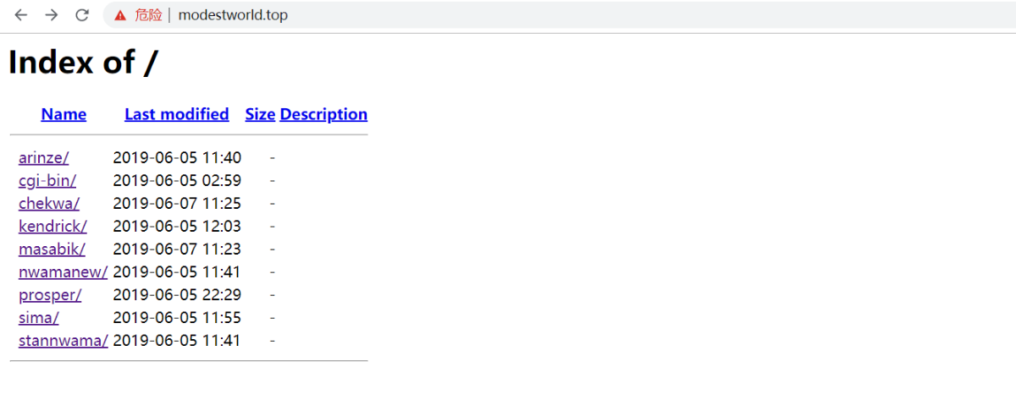Click the browser back arrow
The width and height of the screenshot is (1016, 400).
(x=21, y=15)
